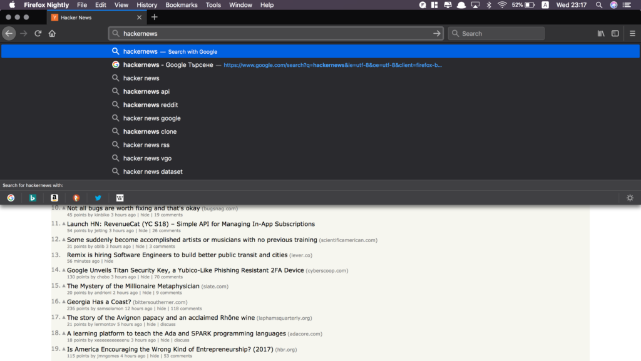Choose the 'hackernews api' suggestion
The width and height of the screenshot is (641, 361).
320,91
